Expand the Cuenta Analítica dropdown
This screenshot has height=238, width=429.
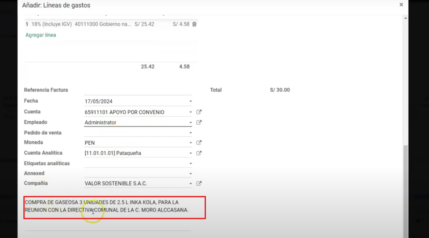coord(191,153)
